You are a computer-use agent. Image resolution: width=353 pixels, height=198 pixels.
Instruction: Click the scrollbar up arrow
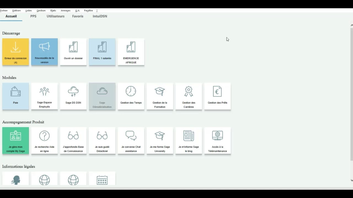pos(352,25)
